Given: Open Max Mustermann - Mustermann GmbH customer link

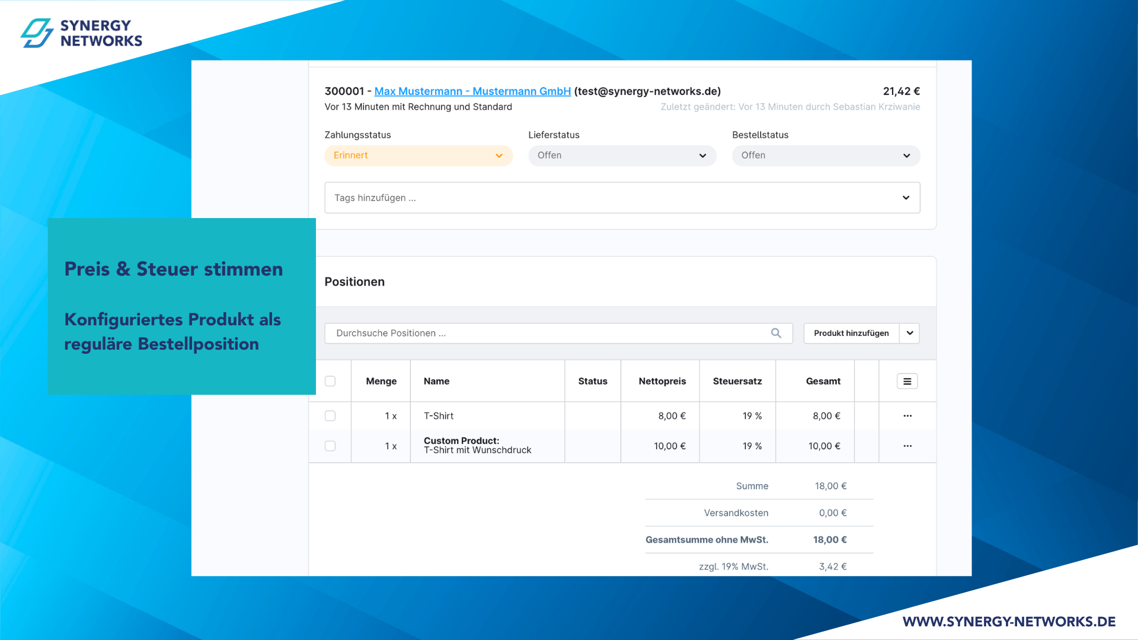Looking at the screenshot, I should click(472, 91).
